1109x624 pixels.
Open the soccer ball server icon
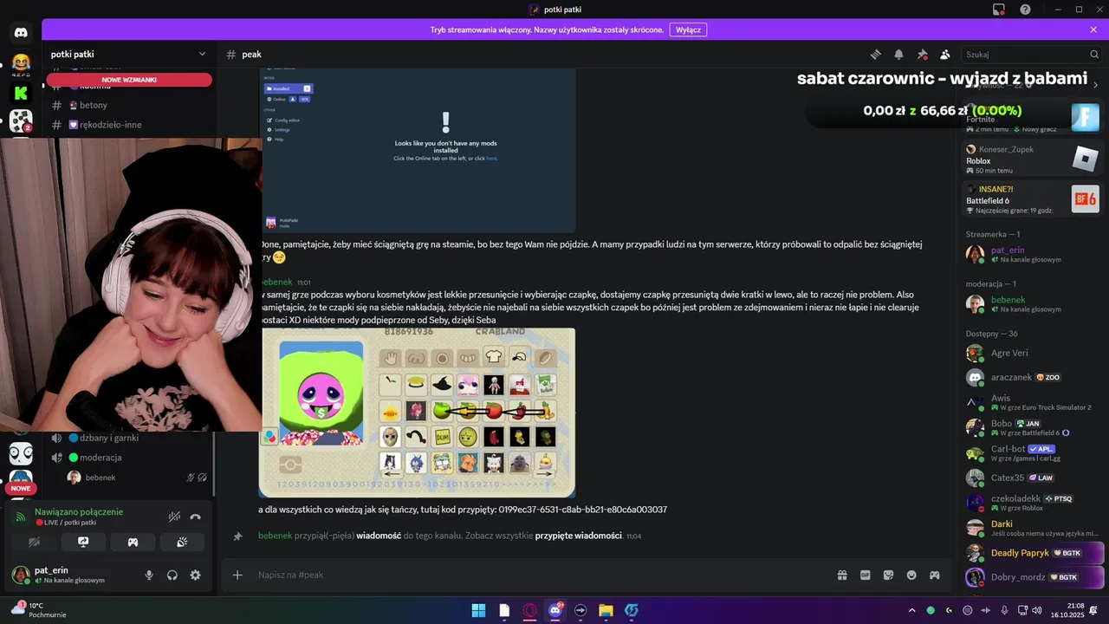pyautogui.click(x=21, y=120)
